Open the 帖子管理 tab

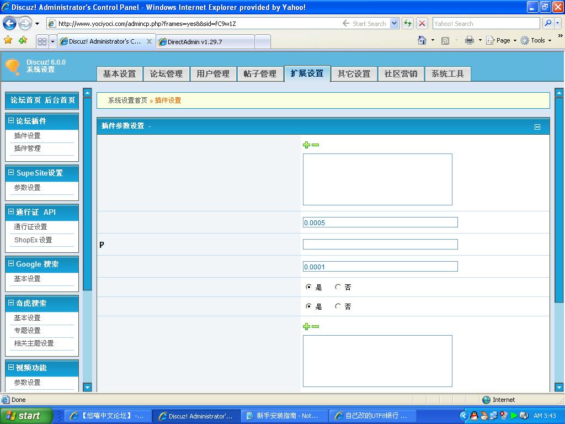(260, 74)
